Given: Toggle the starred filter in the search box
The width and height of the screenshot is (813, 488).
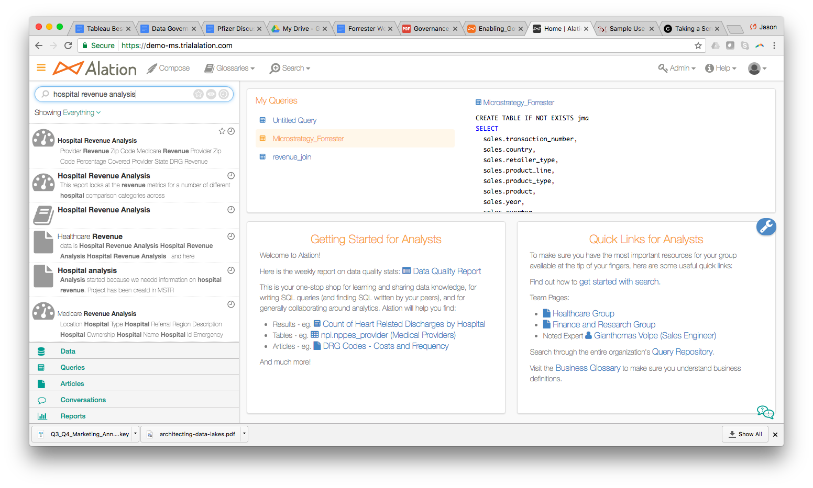Looking at the screenshot, I should click(199, 94).
